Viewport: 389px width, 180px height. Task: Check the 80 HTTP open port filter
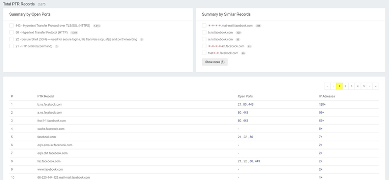point(11,32)
